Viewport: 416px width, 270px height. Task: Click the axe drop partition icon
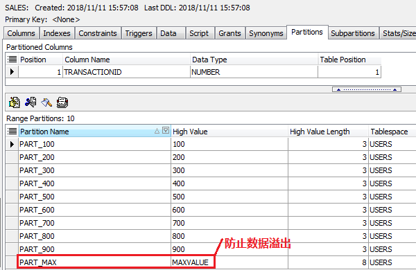click(x=46, y=102)
